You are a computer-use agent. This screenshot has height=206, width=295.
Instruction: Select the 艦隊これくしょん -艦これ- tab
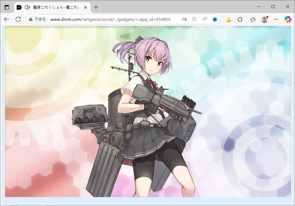53,7
